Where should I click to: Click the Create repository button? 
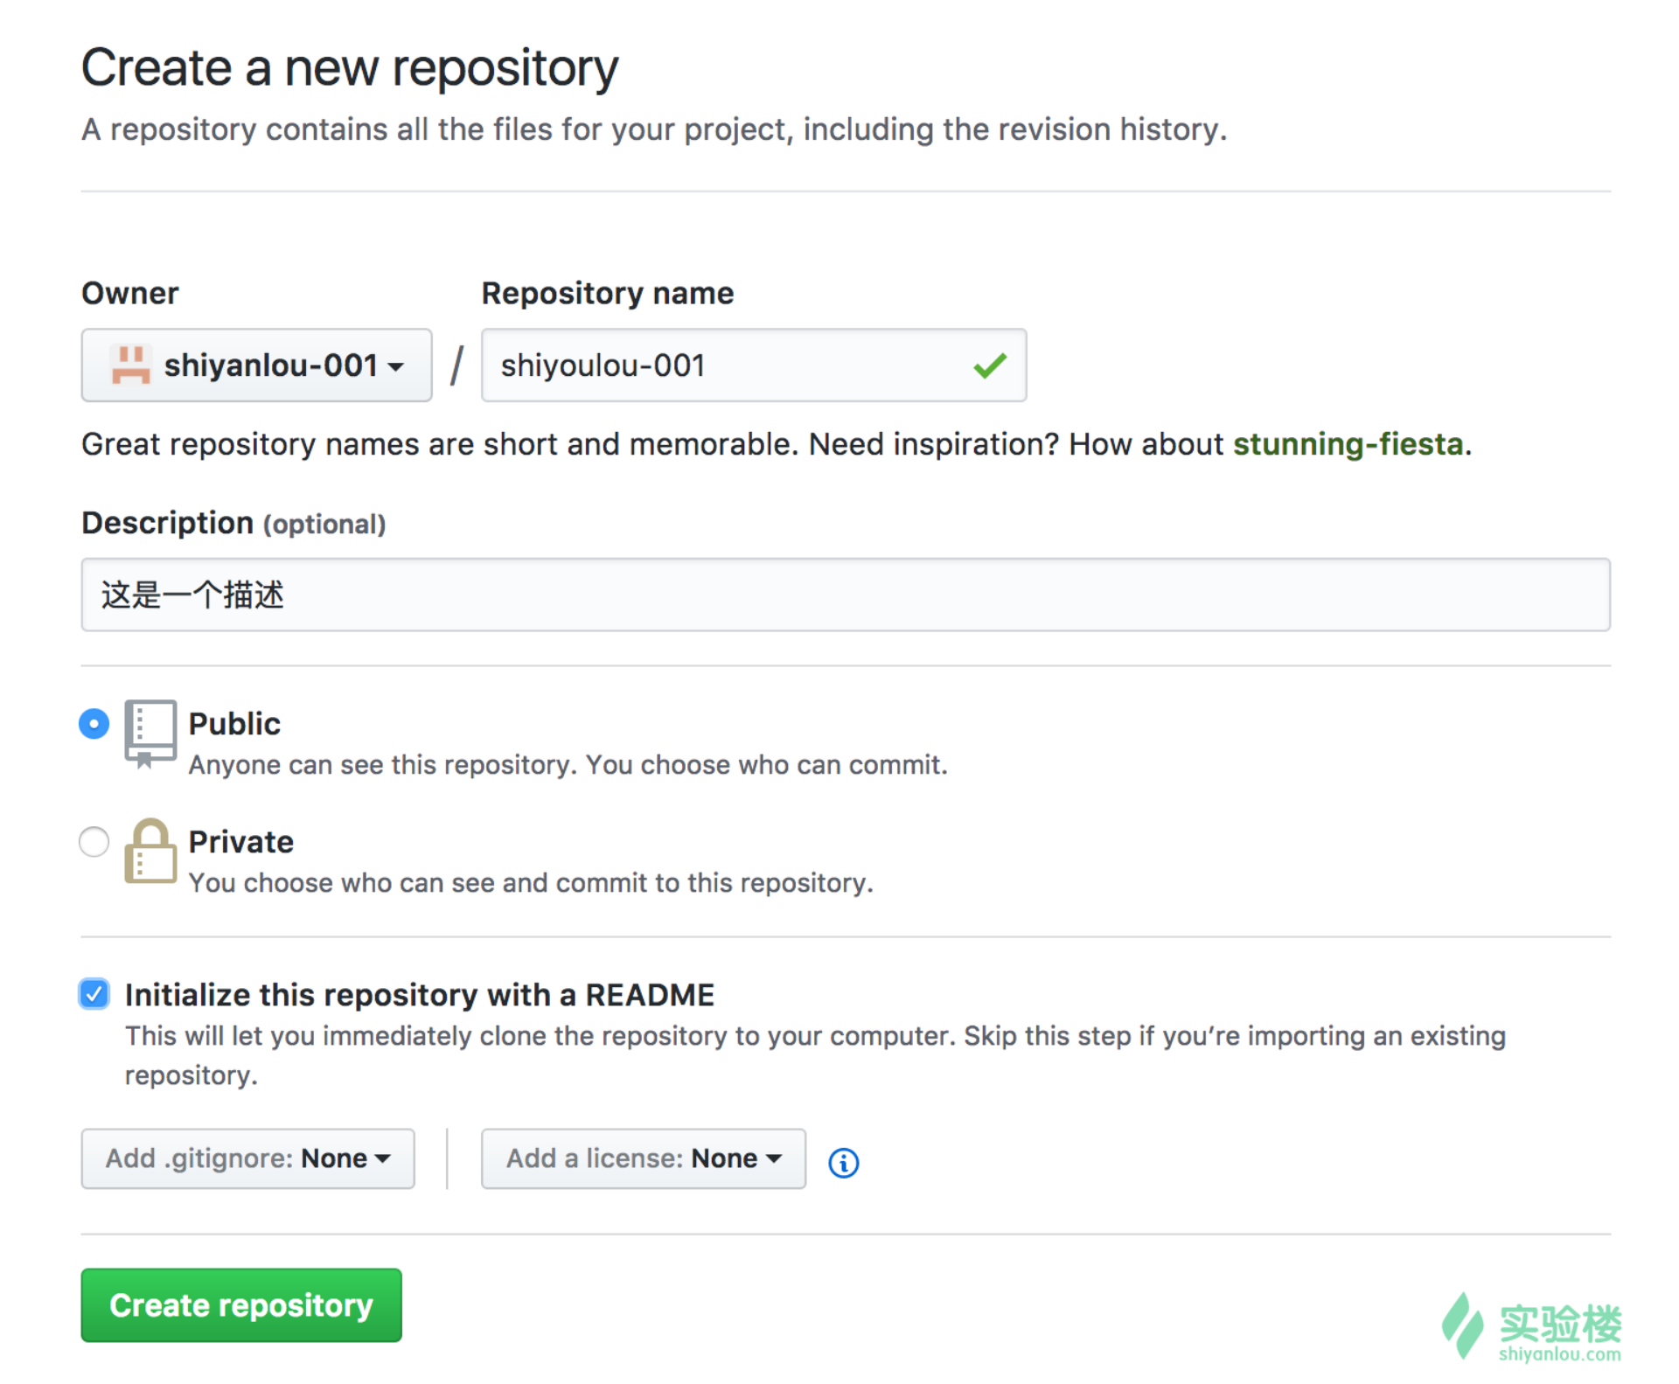(x=241, y=1304)
